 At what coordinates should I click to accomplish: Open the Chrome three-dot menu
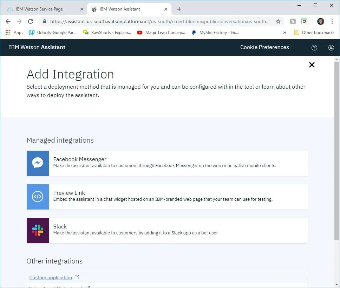pyautogui.click(x=332, y=21)
